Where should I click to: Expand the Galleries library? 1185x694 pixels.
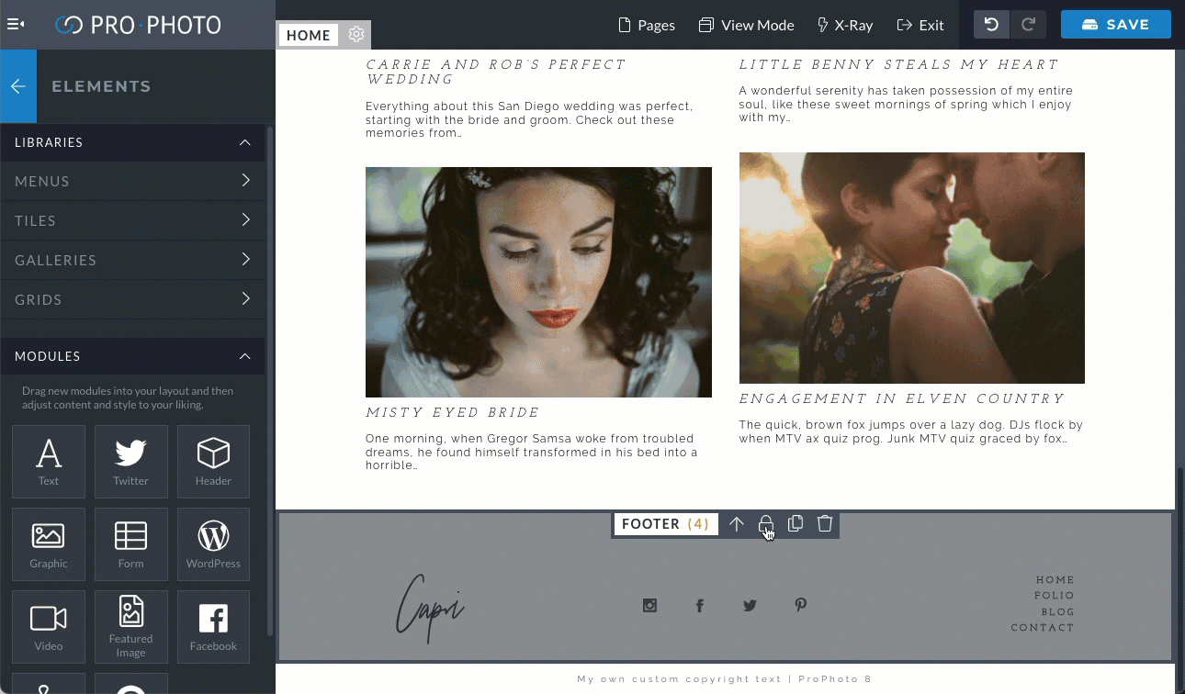click(132, 260)
